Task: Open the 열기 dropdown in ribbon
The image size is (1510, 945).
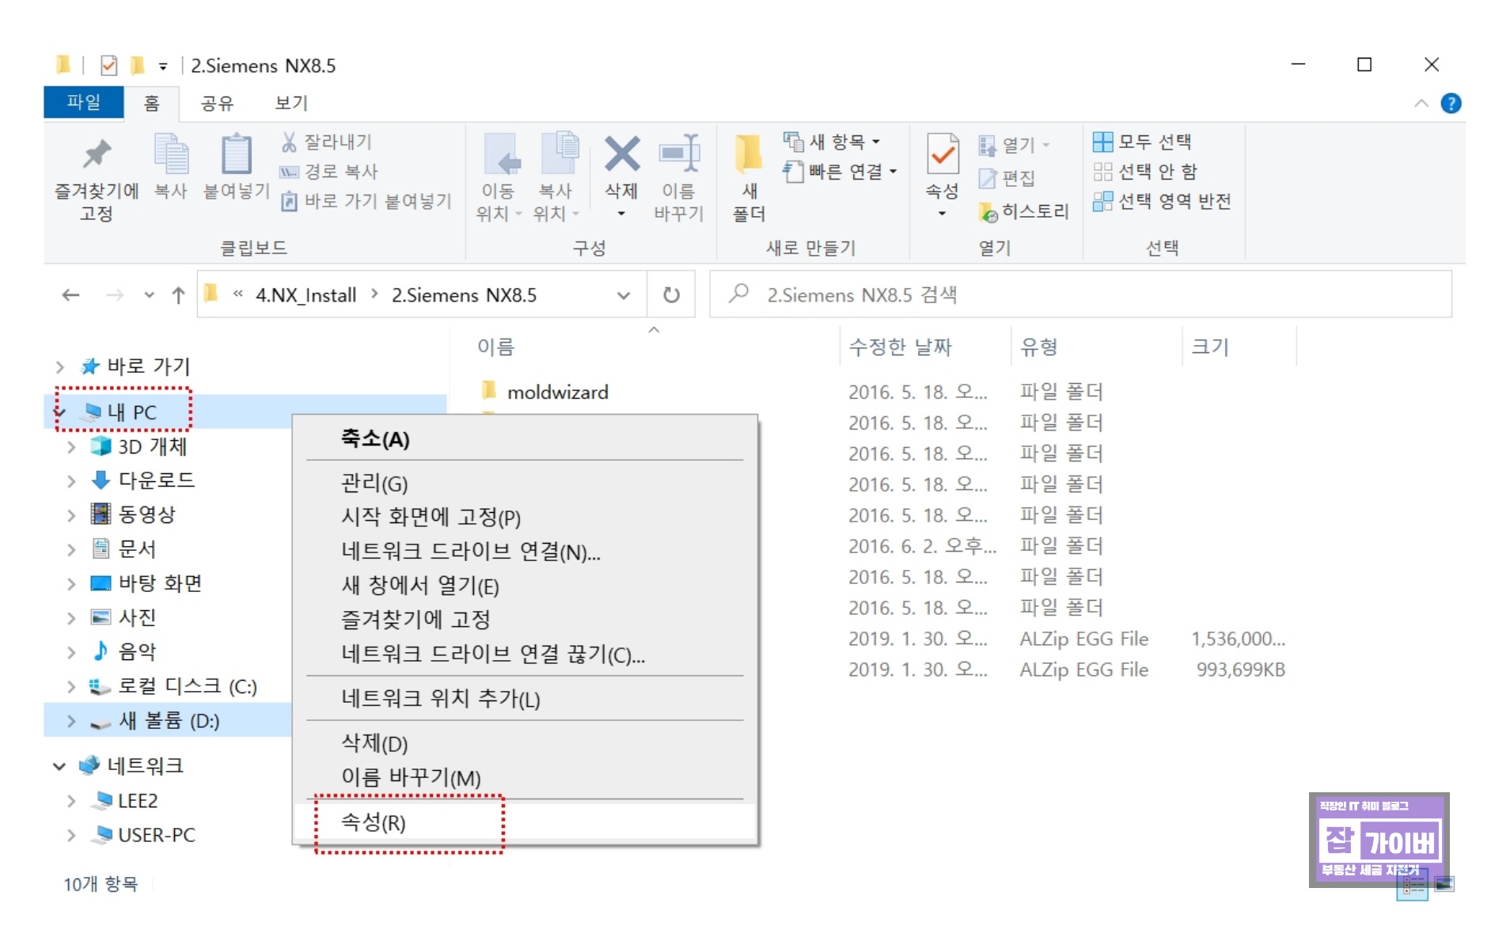Action: point(1014,146)
